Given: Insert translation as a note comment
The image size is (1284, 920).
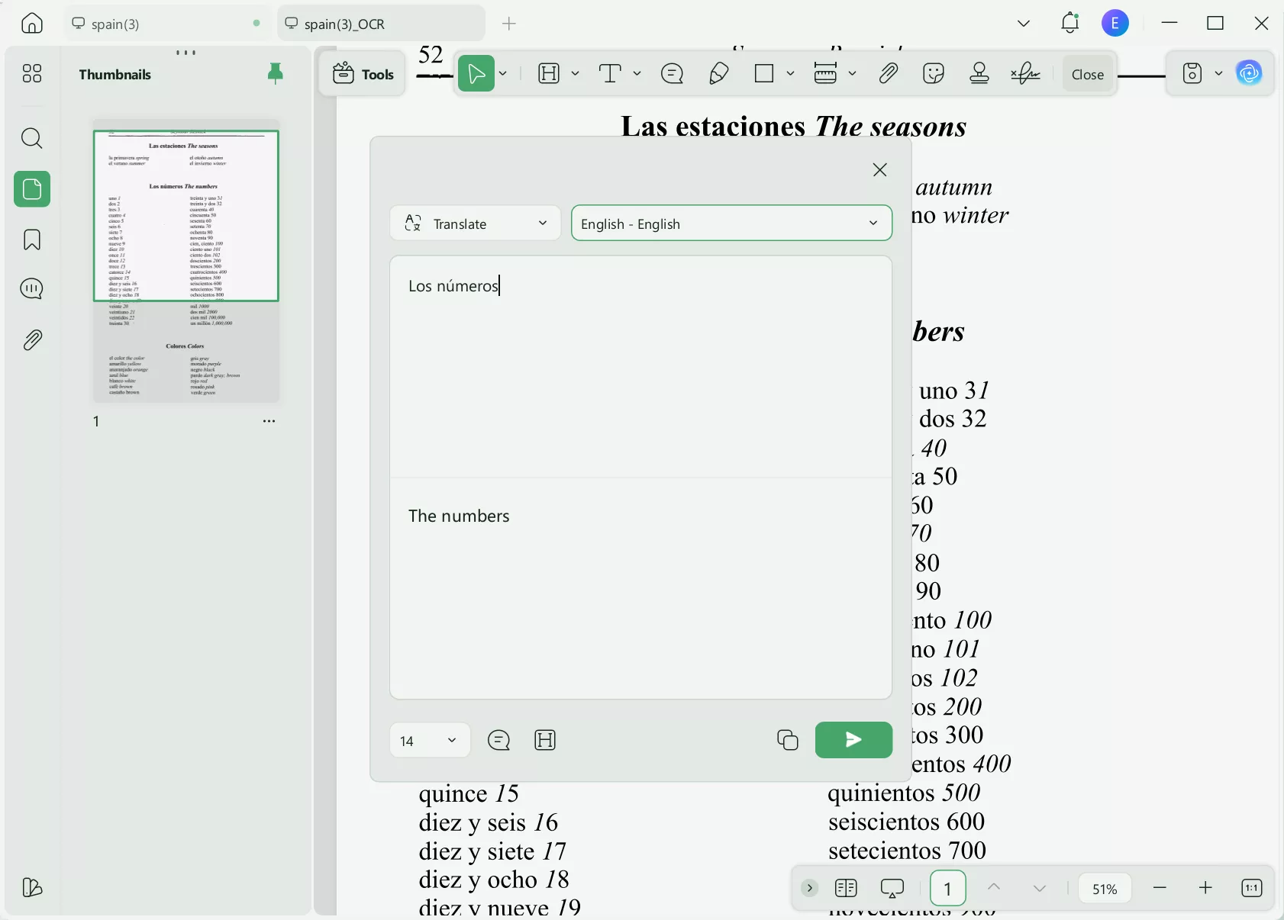Looking at the screenshot, I should (498, 740).
